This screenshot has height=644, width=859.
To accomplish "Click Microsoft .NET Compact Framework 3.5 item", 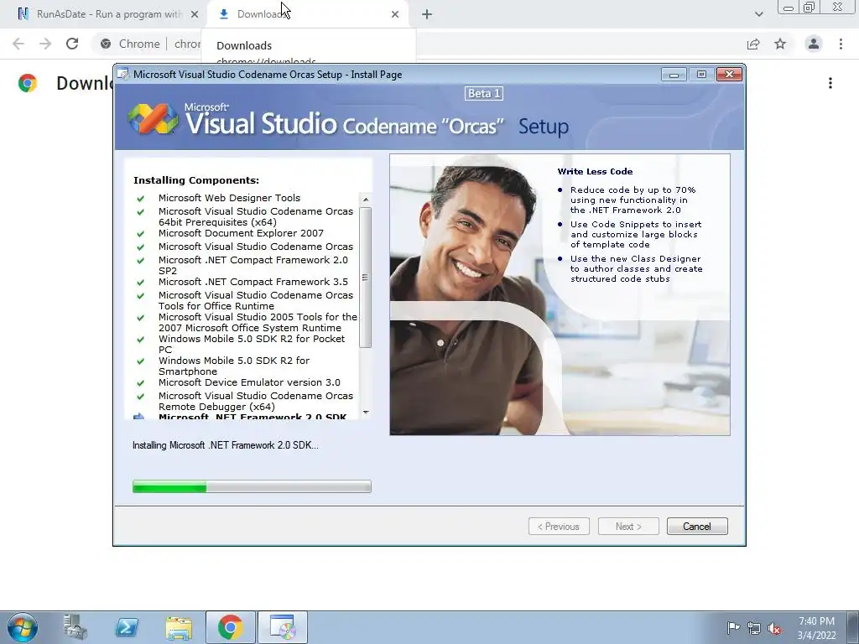I will (253, 282).
